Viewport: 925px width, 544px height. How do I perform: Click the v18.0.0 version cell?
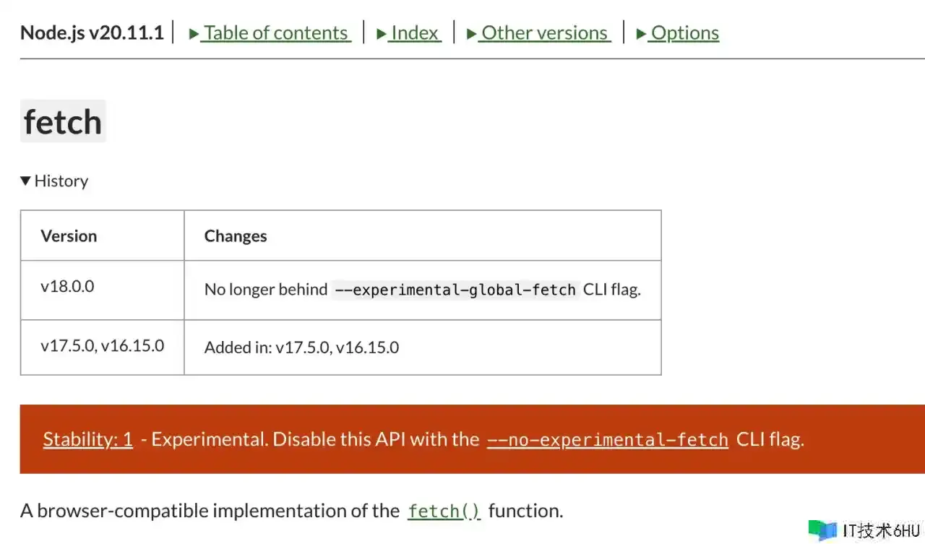point(103,290)
